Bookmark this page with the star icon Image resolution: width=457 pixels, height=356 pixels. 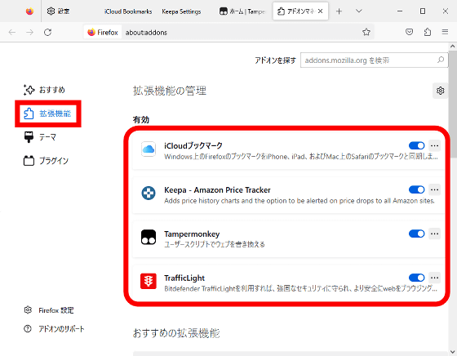tap(366, 32)
